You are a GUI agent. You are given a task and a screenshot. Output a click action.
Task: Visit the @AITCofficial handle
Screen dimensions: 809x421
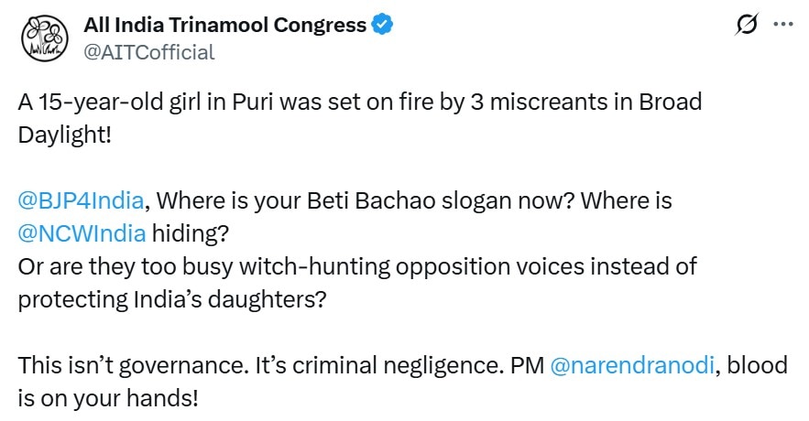point(149,52)
